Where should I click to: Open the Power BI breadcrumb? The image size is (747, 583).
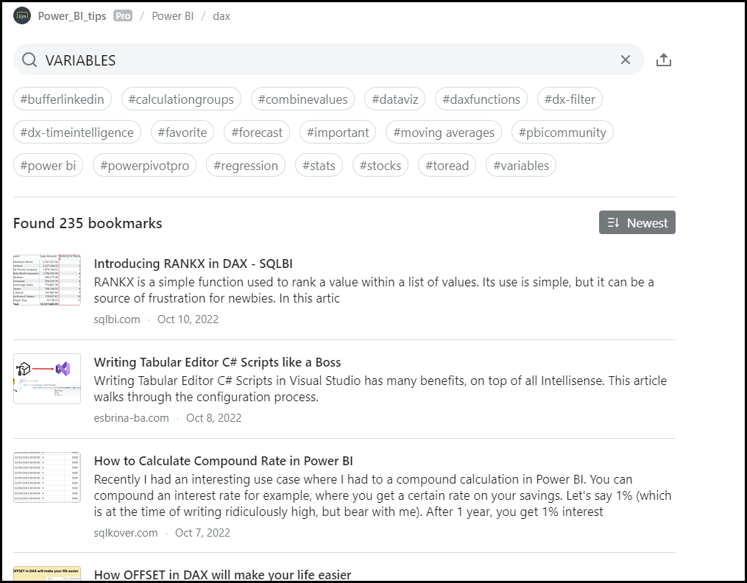(172, 15)
